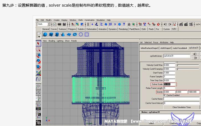This screenshot has width=201, height=126.
Task: Adjust the Velocity Cutoff Max slider
Action: pos(177,65)
